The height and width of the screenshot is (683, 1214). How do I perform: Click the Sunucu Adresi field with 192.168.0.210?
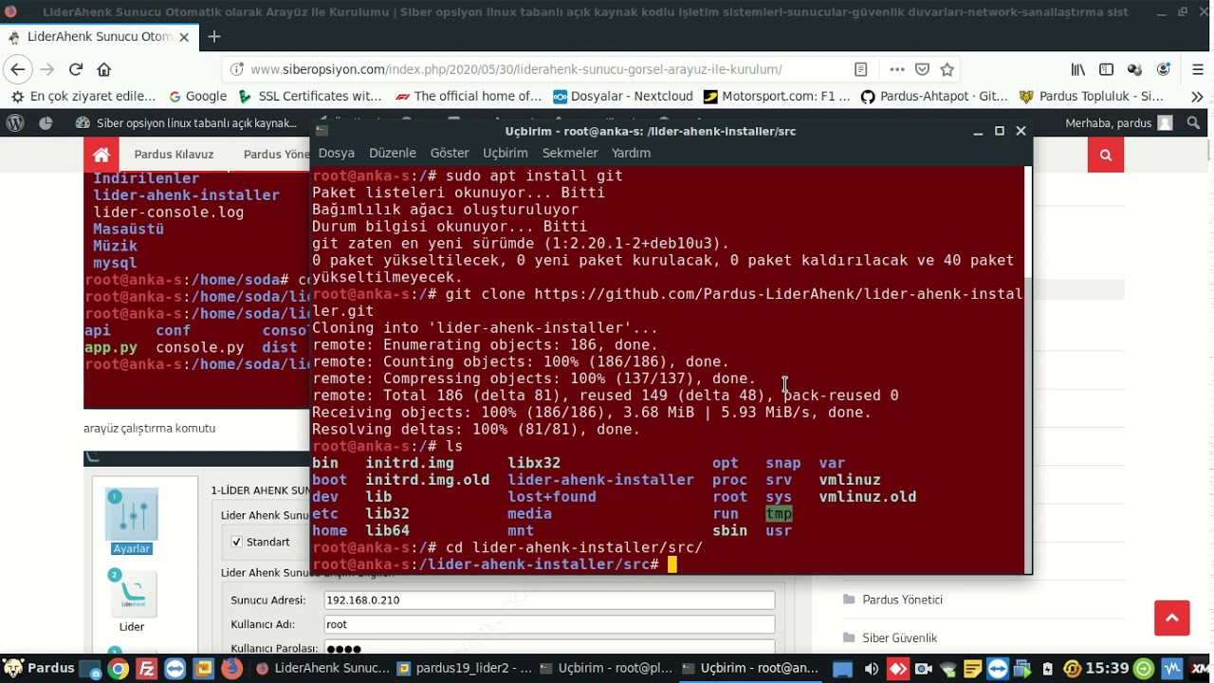tap(549, 600)
